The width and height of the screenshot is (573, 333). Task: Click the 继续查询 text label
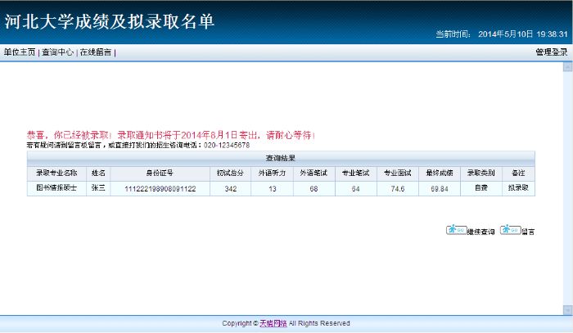[481, 232]
